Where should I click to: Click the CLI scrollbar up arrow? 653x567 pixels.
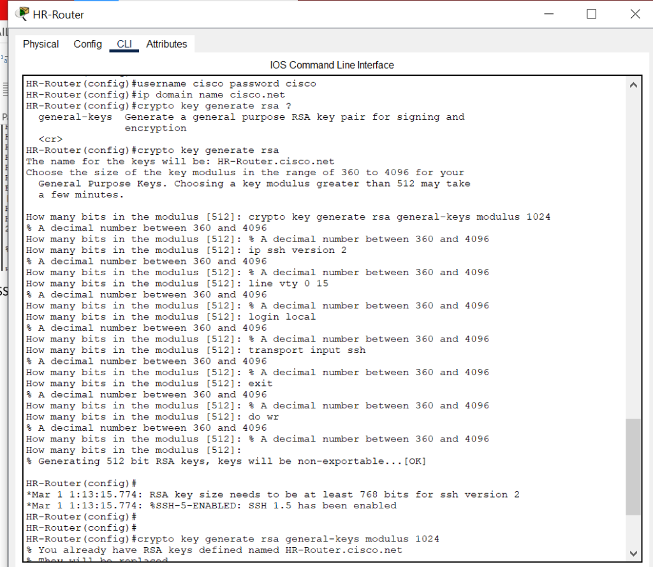pos(633,85)
